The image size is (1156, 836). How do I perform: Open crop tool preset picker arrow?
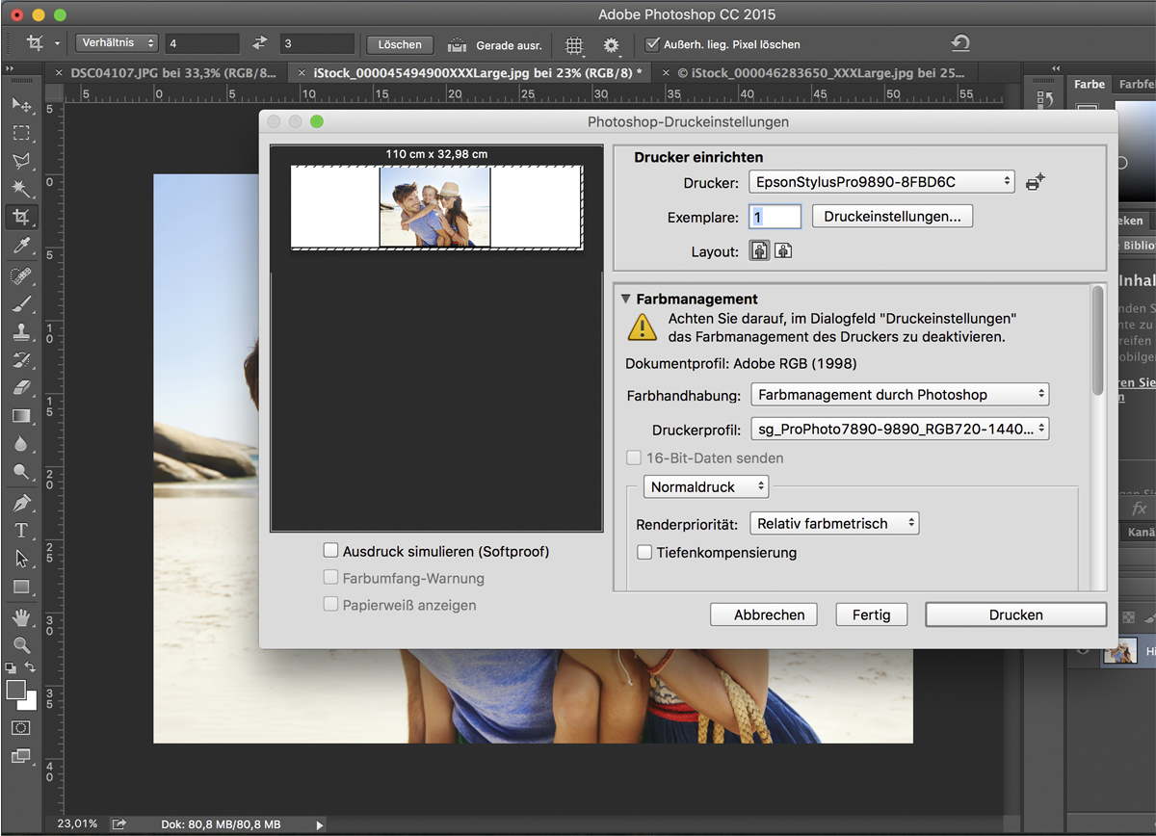(57, 44)
